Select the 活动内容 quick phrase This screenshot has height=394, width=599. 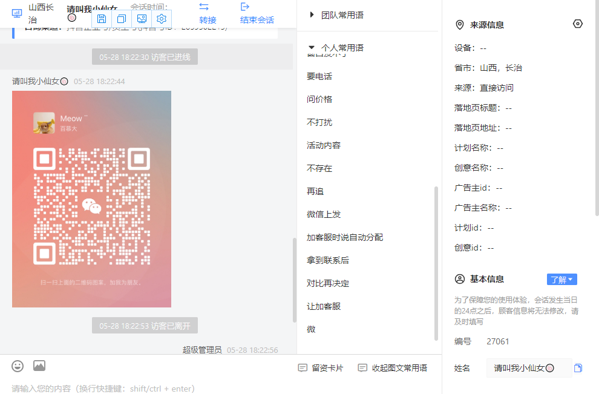[x=324, y=145]
